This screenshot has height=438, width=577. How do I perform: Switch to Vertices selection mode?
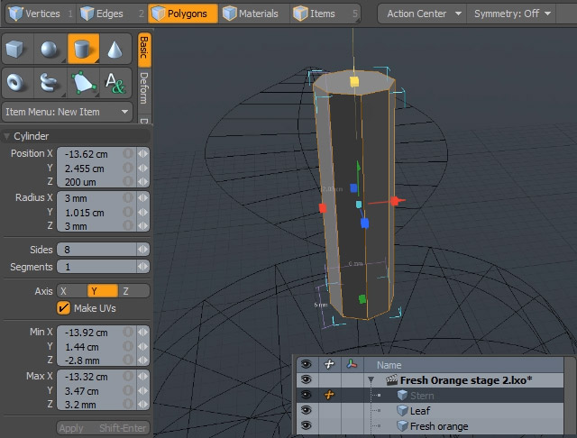point(40,14)
